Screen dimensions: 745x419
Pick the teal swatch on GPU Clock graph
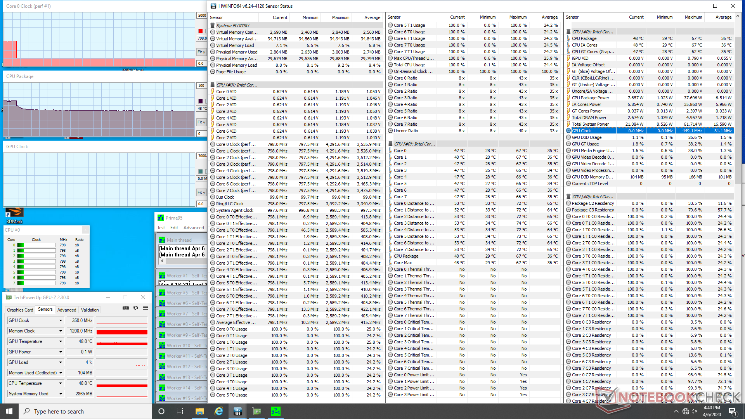click(x=201, y=171)
